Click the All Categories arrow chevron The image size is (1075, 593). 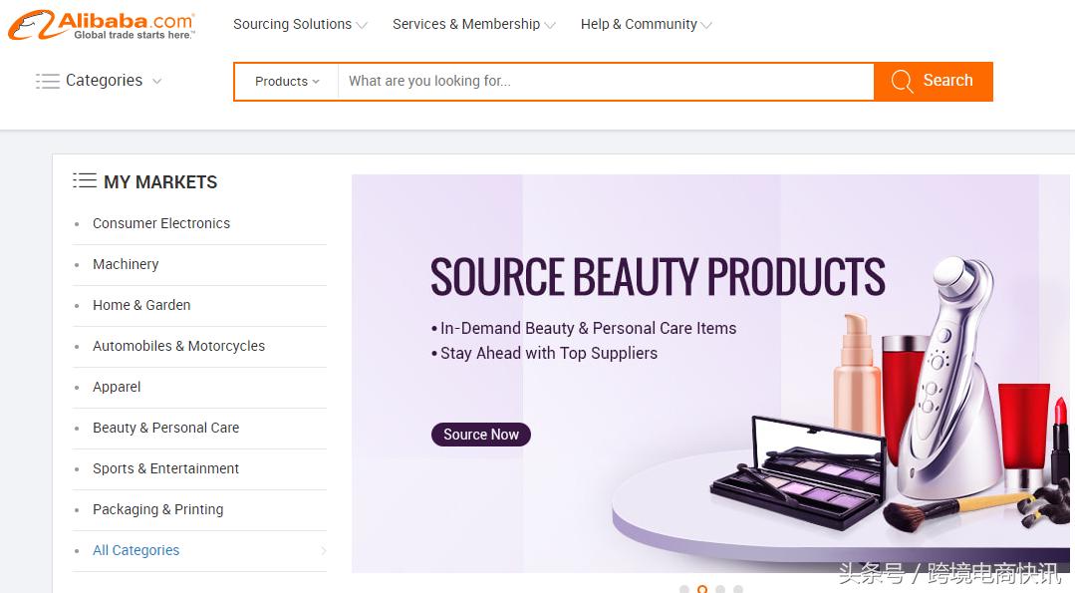[323, 550]
